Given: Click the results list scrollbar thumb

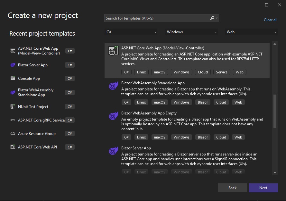Looking at the screenshot, I should point(275,111).
